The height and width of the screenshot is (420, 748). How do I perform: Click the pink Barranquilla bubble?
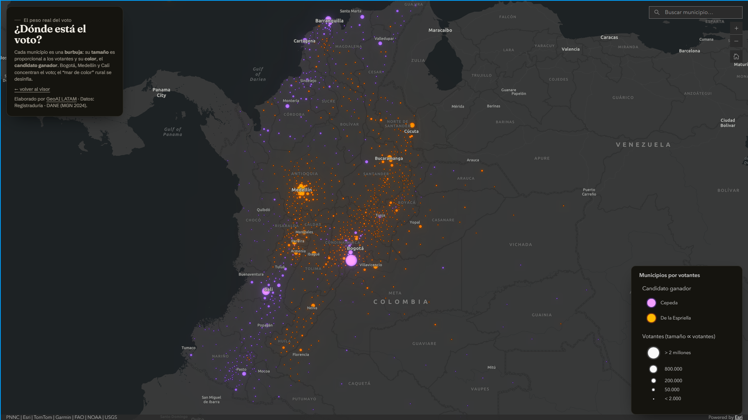328,19
